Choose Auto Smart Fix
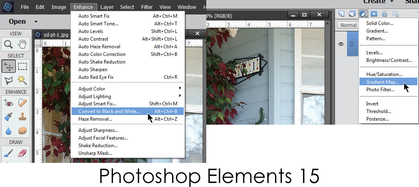Viewport: 419px width, 187px height. click(x=128, y=16)
